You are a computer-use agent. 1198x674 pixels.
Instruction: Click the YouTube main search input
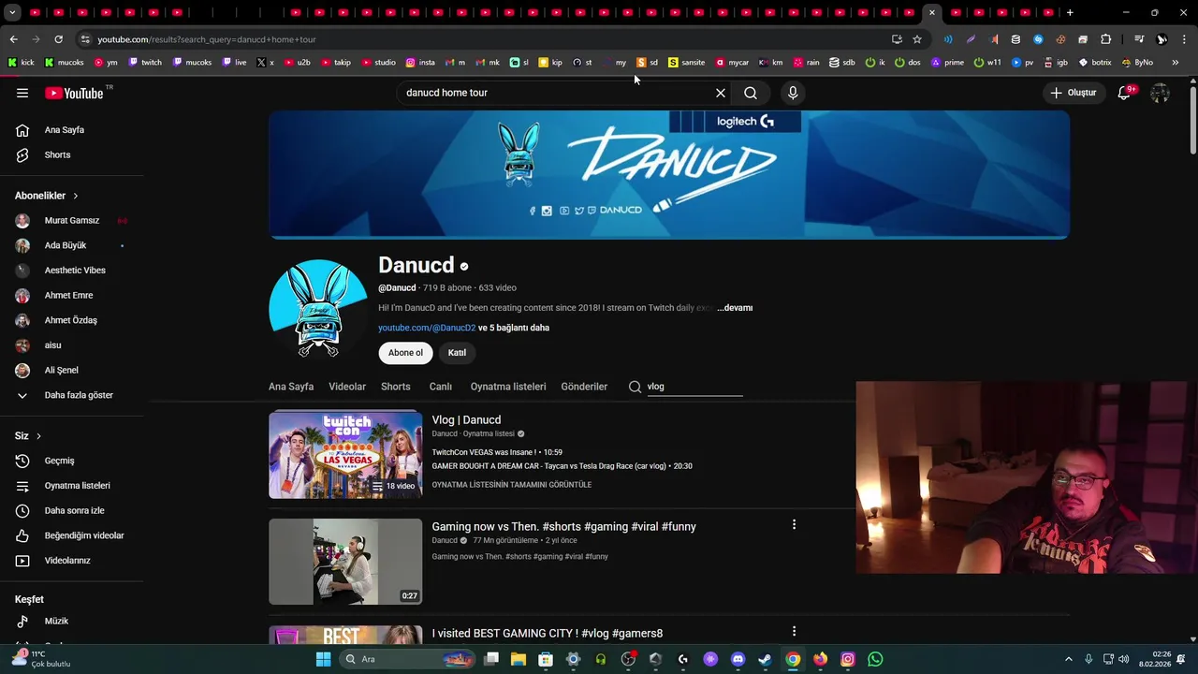(557, 93)
